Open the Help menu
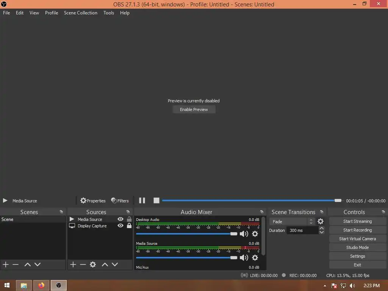This screenshot has height=291, width=388. coord(125,13)
